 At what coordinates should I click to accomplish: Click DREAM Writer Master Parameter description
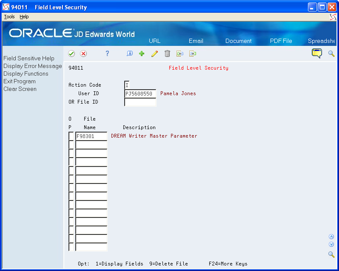click(154, 136)
